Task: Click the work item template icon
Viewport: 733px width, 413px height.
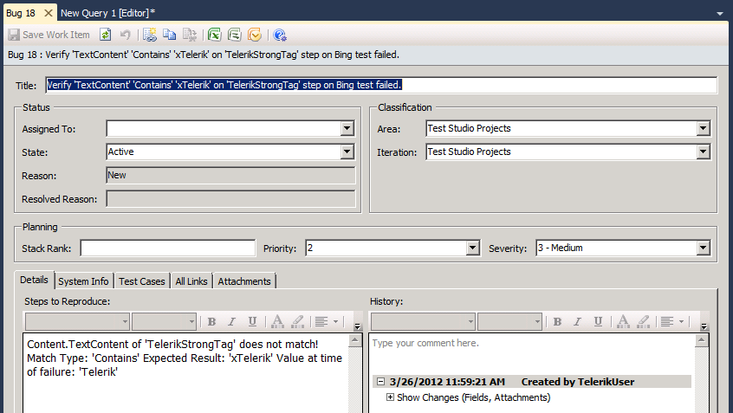Action: [x=190, y=35]
